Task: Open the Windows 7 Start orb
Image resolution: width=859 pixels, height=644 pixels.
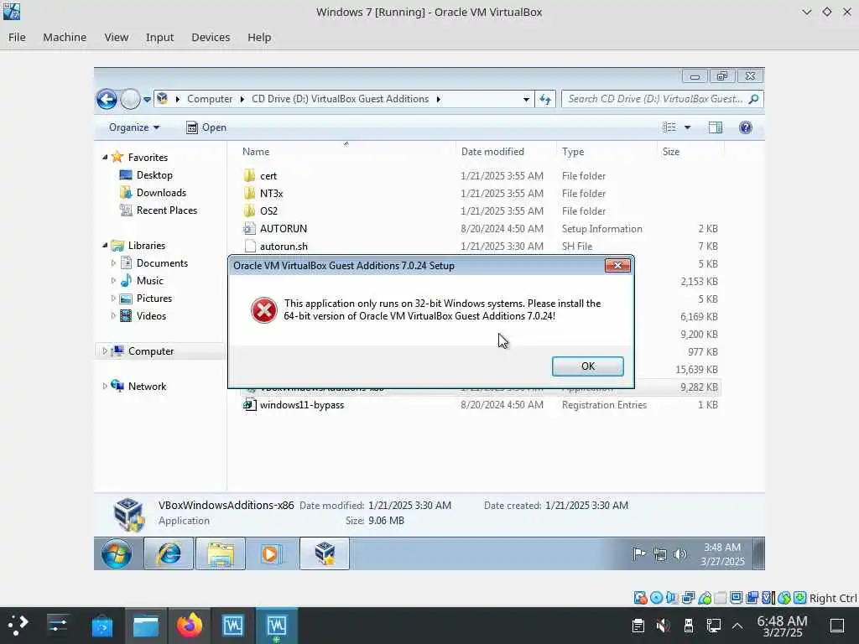Action: click(x=116, y=553)
